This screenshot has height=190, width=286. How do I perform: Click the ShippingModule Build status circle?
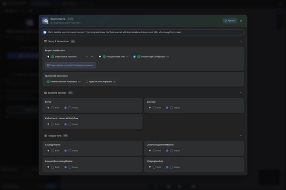click(154, 167)
